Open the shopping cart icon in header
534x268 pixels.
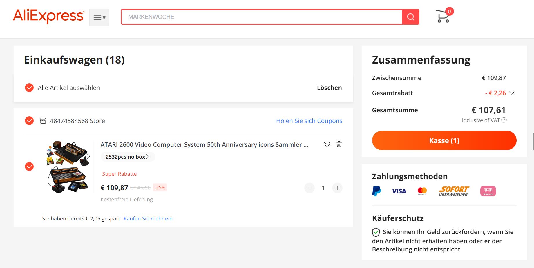[443, 16]
